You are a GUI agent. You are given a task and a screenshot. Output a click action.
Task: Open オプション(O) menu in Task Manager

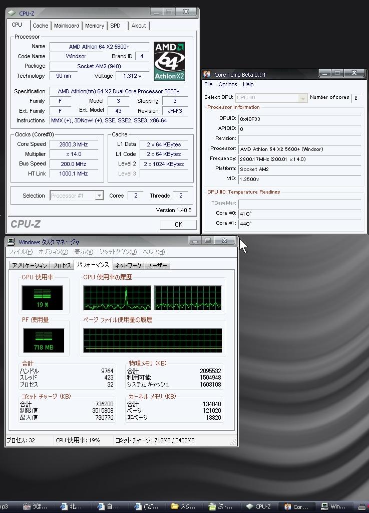point(53,252)
